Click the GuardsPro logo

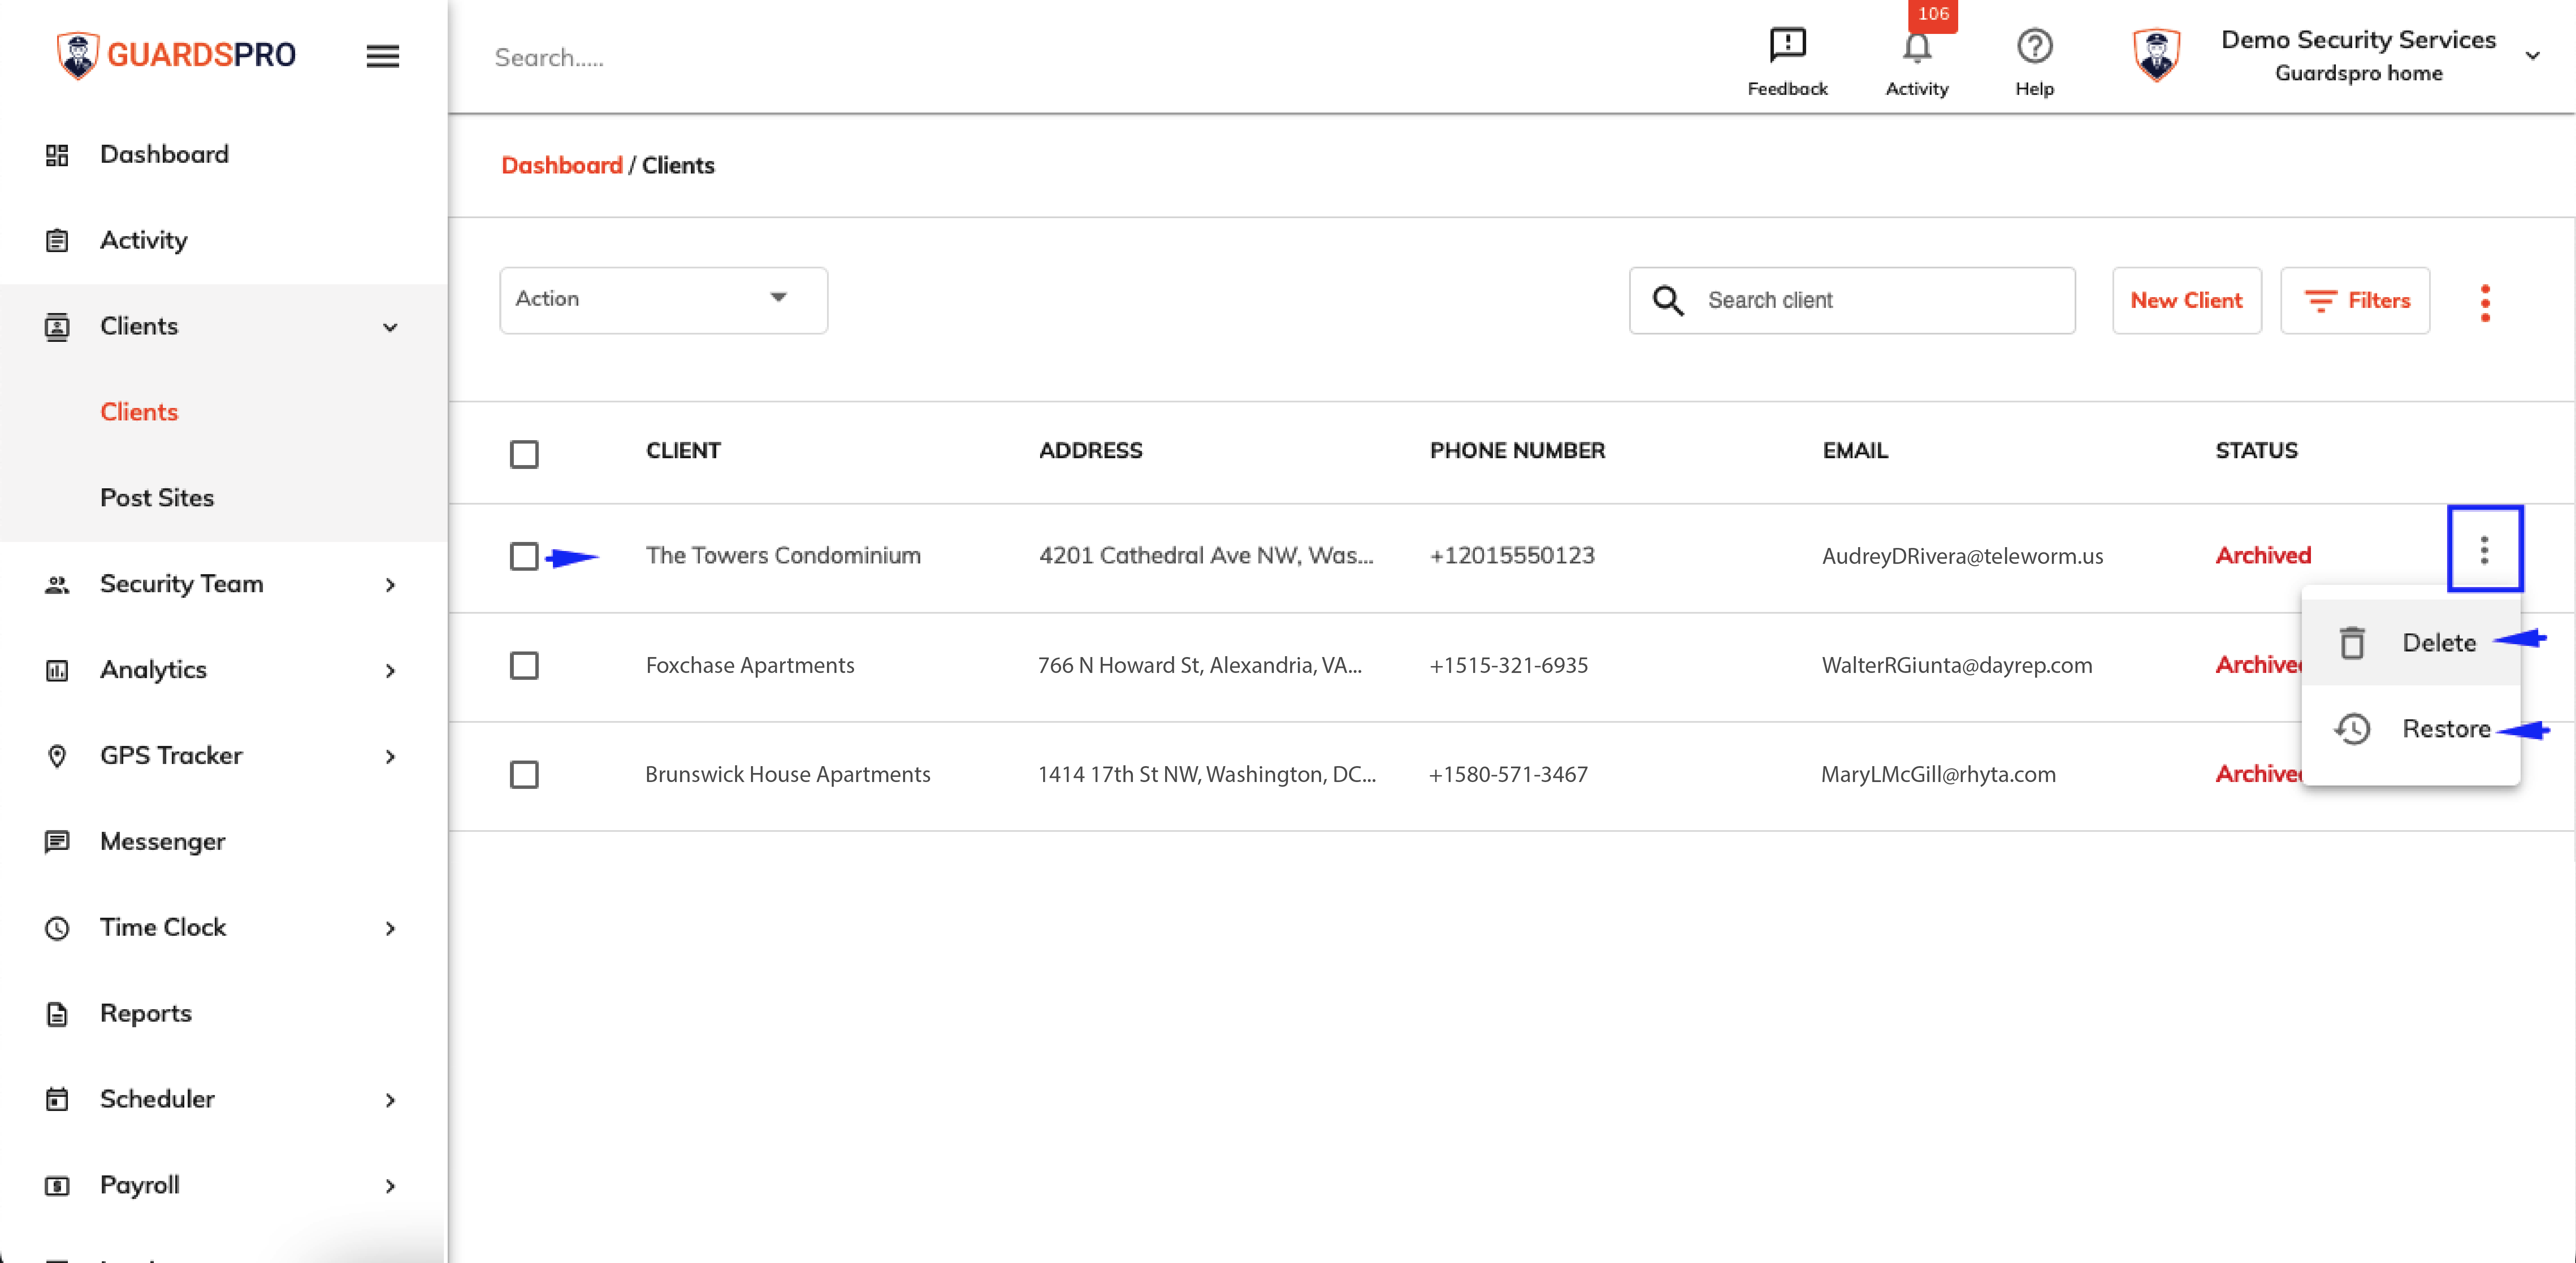(x=176, y=55)
